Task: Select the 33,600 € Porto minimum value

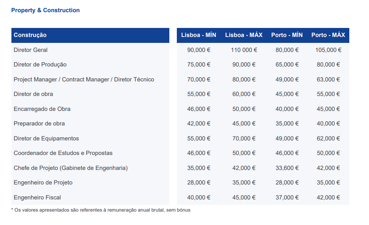Action: [x=287, y=168]
